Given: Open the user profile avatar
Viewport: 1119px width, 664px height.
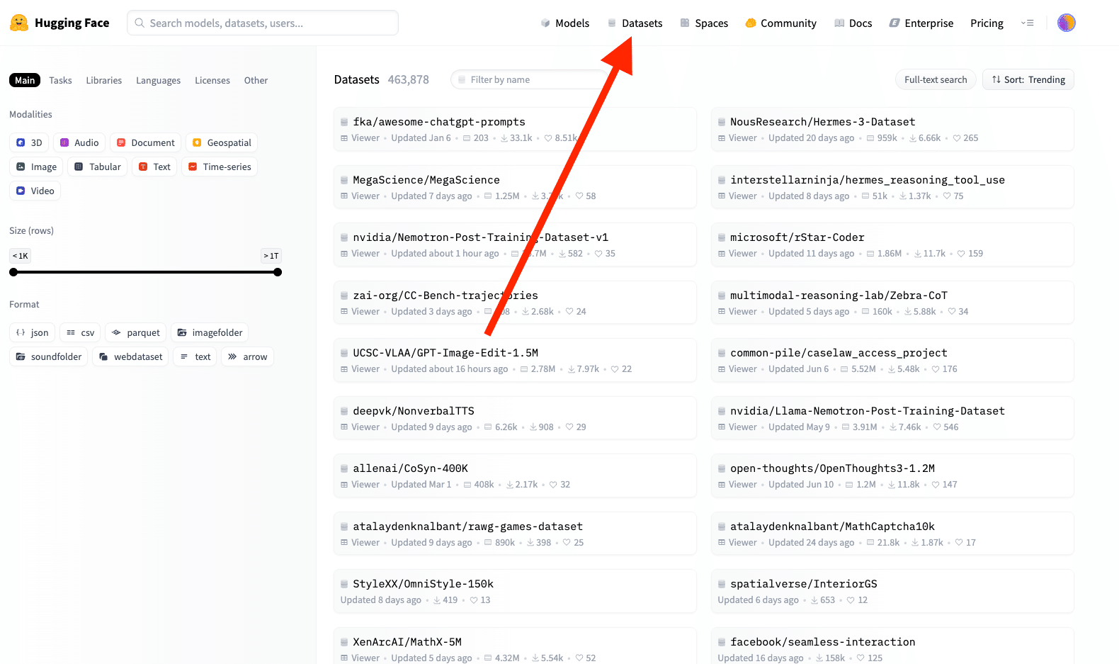Looking at the screenshot, I should (1066, 23).
